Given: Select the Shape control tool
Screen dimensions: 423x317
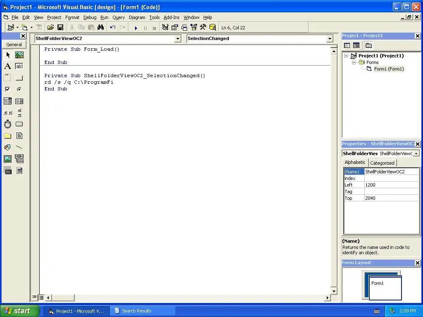Looking at the screenshot, I should [8, 147].
